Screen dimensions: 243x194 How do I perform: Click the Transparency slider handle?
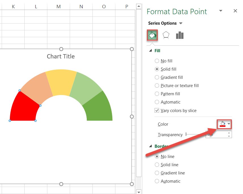click(x=186, y=134)
